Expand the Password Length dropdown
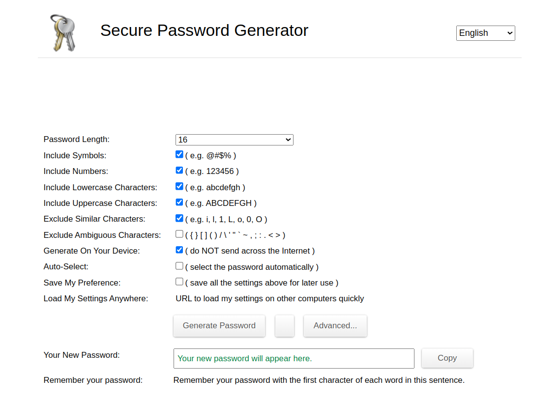560x403 pixels. click(x=234, y=140)
